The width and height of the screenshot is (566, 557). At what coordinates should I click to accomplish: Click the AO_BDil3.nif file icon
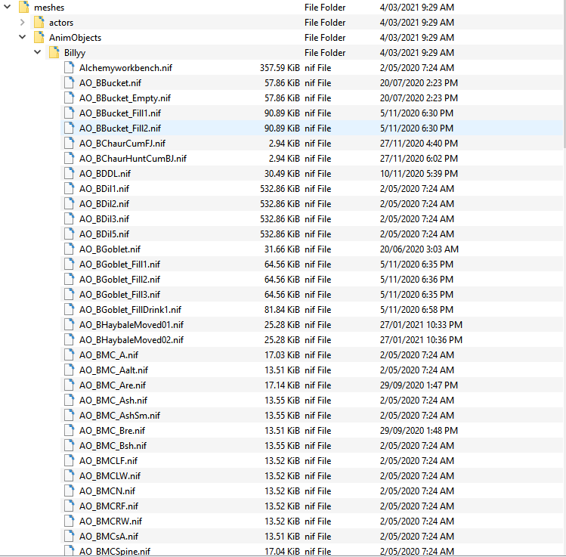(x=70, y=219)
